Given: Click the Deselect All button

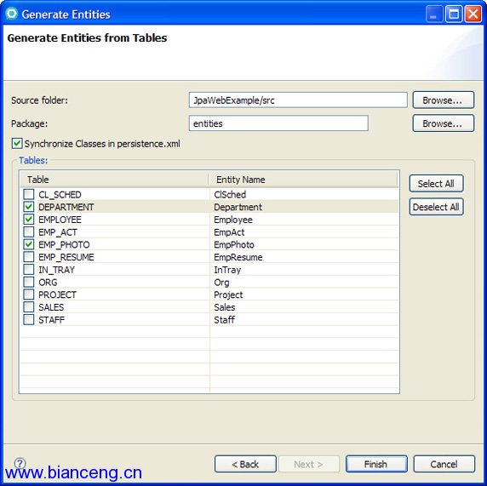Looking at the screenshot, I should click(x=436, y=207).
